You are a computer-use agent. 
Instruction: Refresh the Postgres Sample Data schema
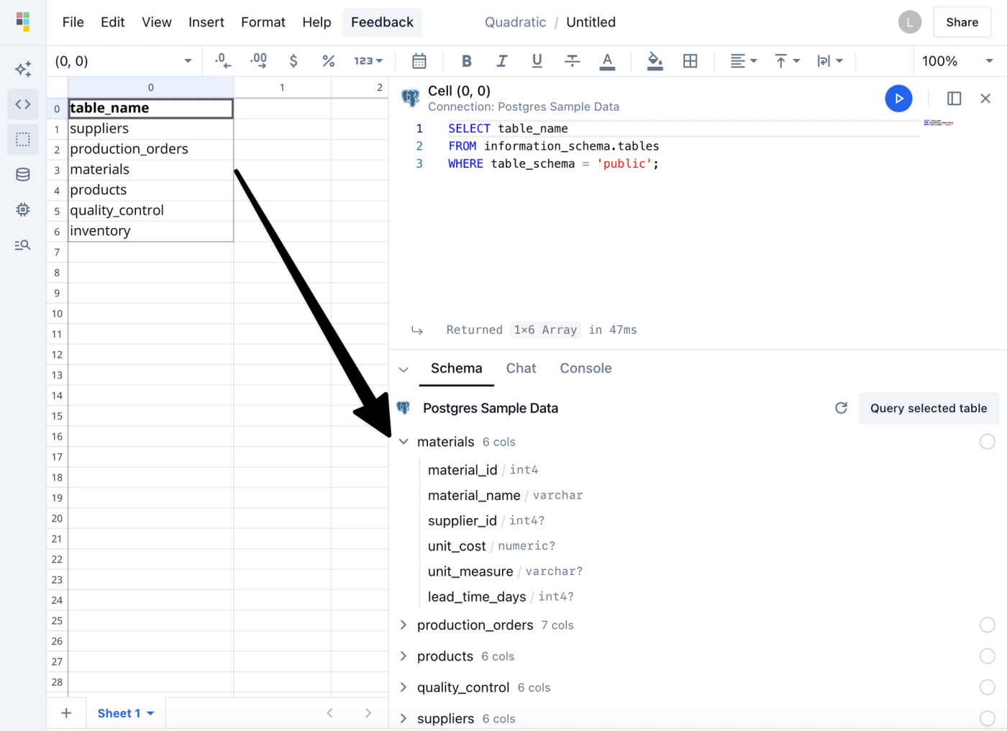point(841,408)
